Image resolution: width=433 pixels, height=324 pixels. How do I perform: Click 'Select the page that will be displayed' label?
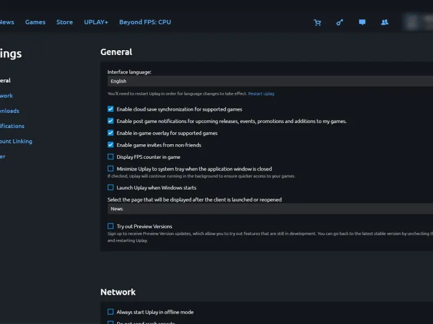194,200
